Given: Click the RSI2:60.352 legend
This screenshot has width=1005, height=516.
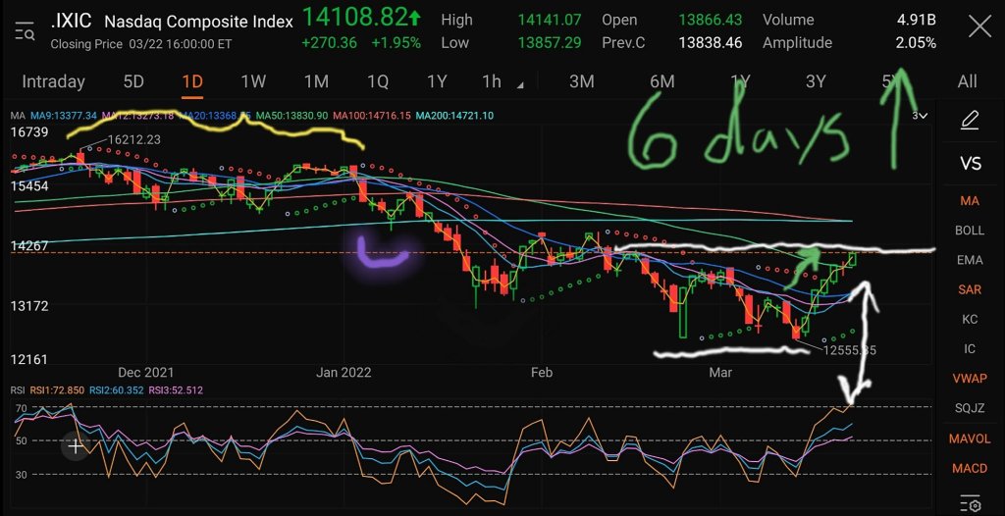Looking at the screenshot, I should (117, 389).
